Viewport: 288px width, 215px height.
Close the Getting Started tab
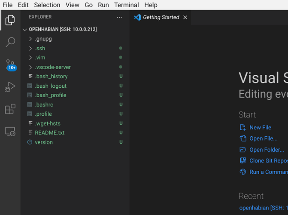tap(185, 17)
